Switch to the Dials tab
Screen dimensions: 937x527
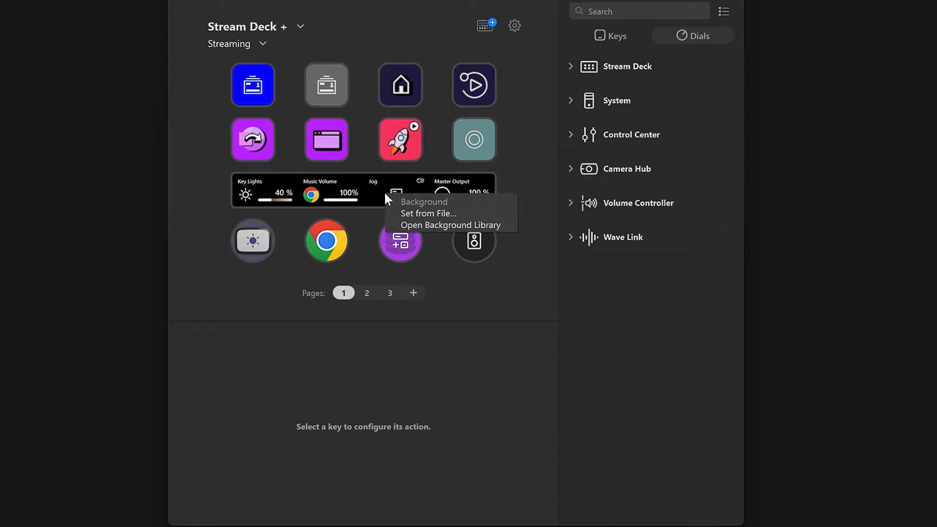[x=693, y=36]
